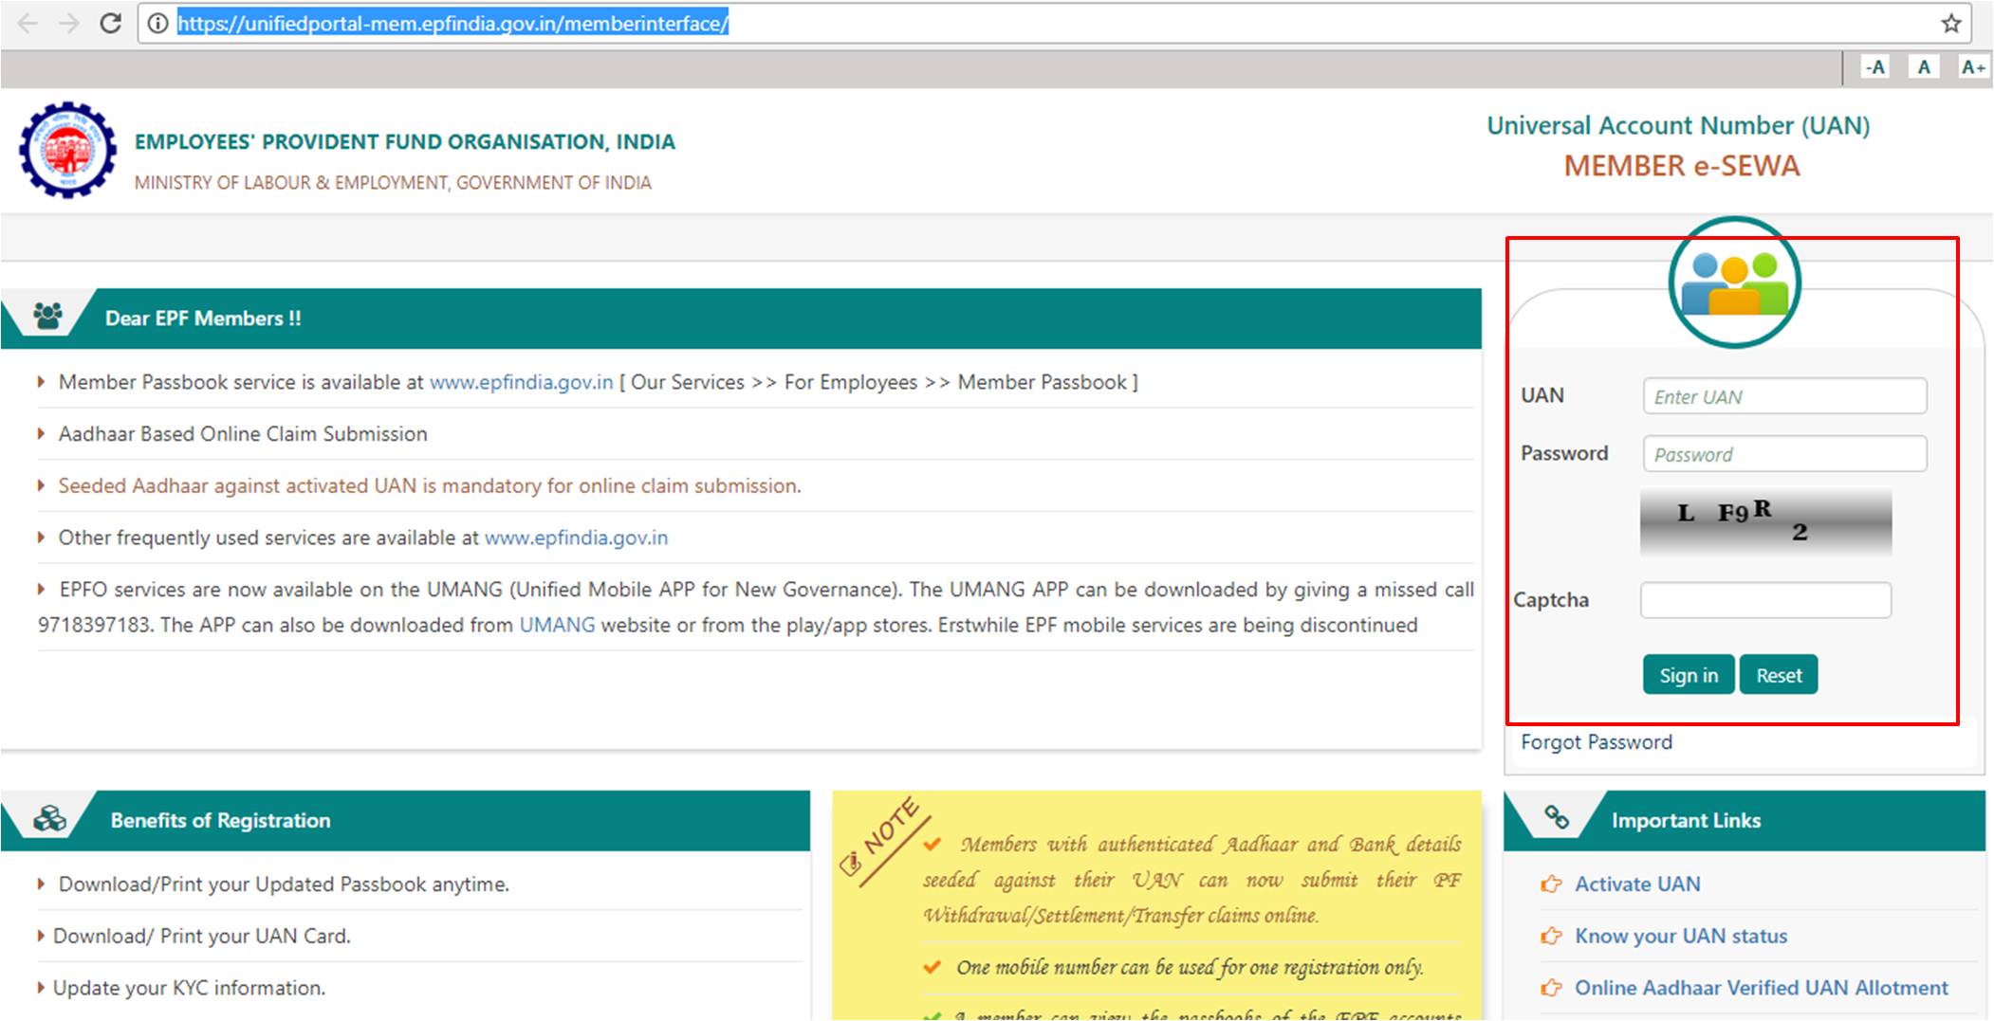Image resolution: width=1994 pixels, height=1021 pixels.
Task: Increase font size with A+
Action: pos(1973,67)
